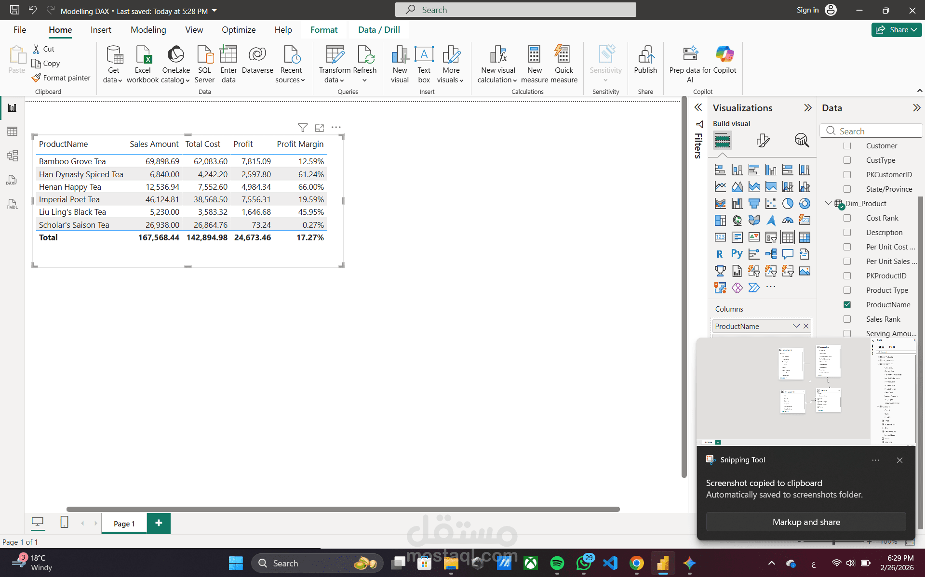Select the treemap visual icon

720,220
